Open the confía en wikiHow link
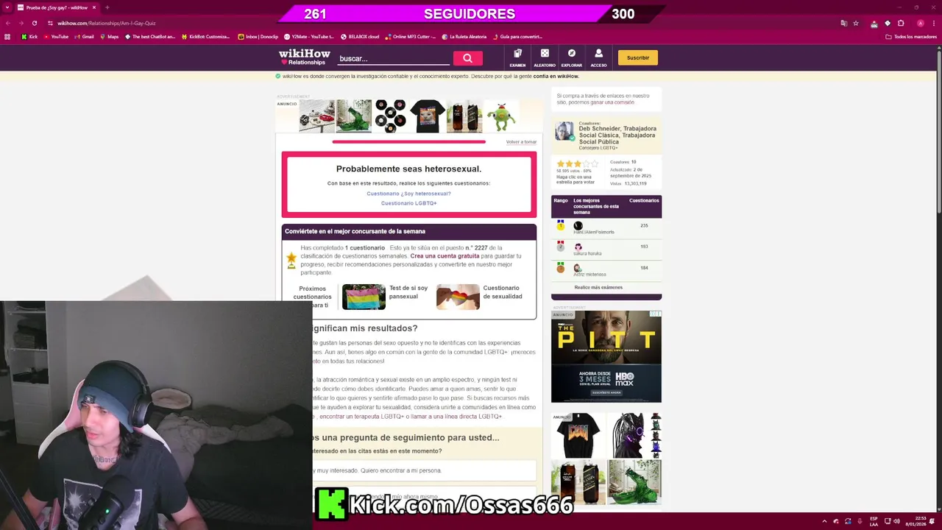The width and height of the screenshot is (942, 530). click(556, 76)
